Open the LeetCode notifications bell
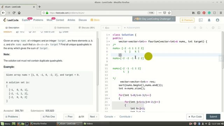224x126 pixels. point(209,20)
